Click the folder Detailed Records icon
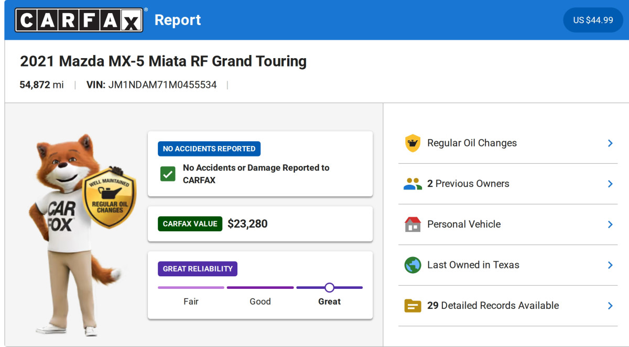 click(413, 306)
